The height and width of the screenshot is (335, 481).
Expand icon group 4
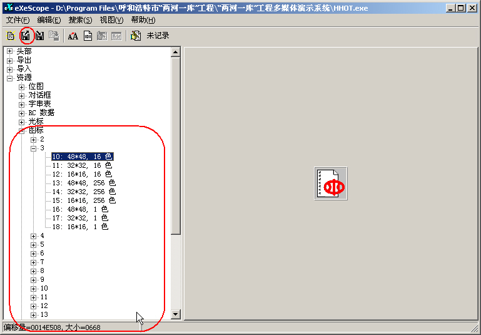click(x=33, y=236)
